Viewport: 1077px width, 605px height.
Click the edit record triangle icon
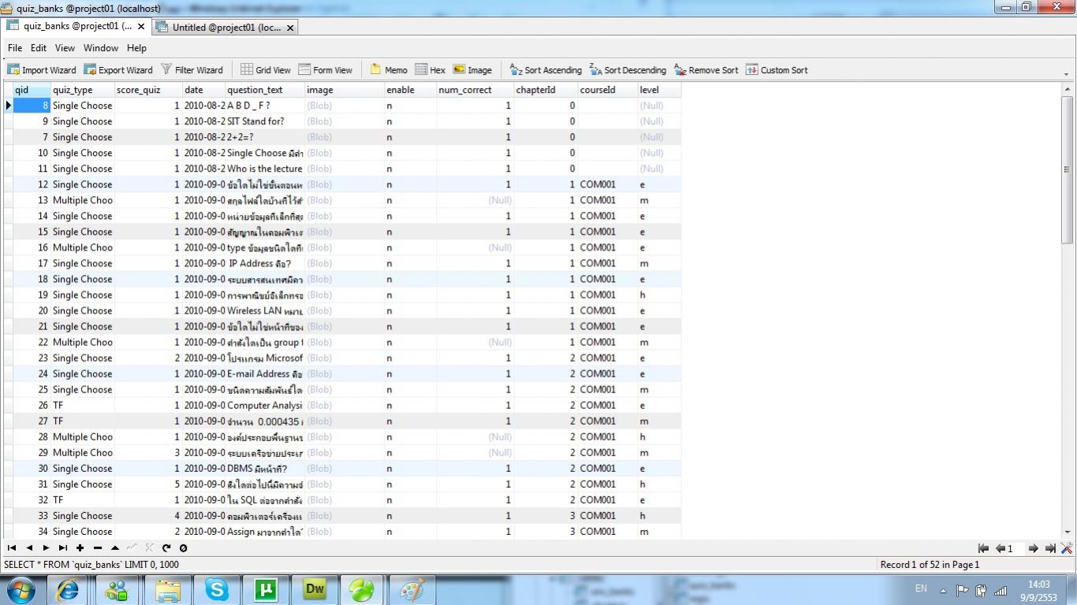(114, 548)
